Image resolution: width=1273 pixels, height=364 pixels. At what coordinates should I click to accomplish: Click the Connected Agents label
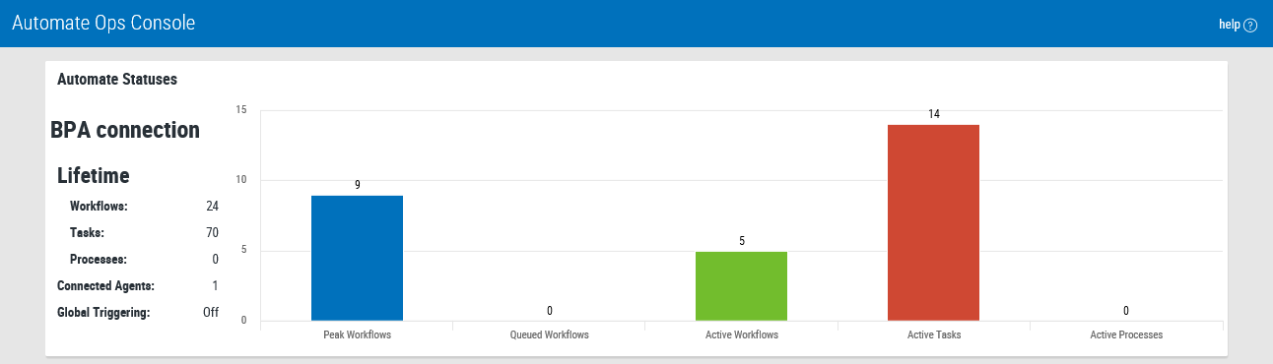pos(105,286)
